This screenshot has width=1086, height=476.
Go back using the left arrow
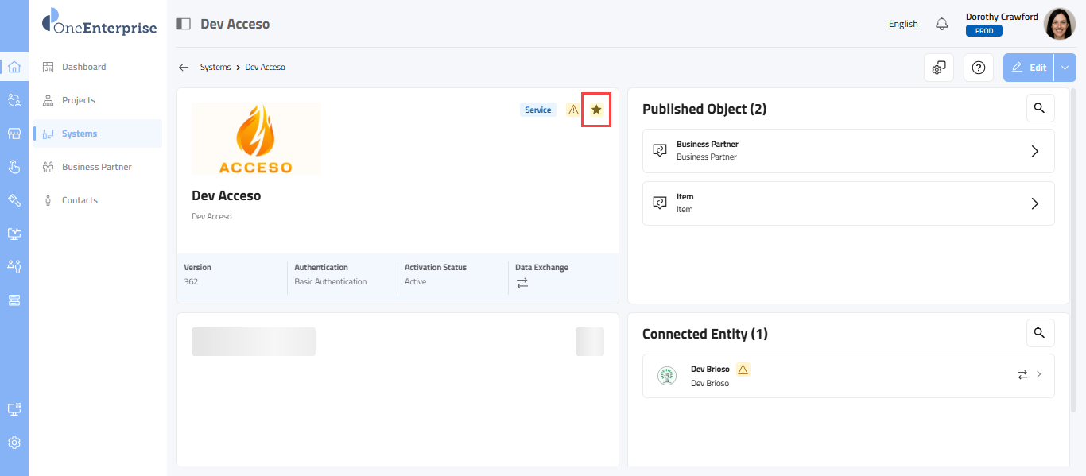coord(184,68)
